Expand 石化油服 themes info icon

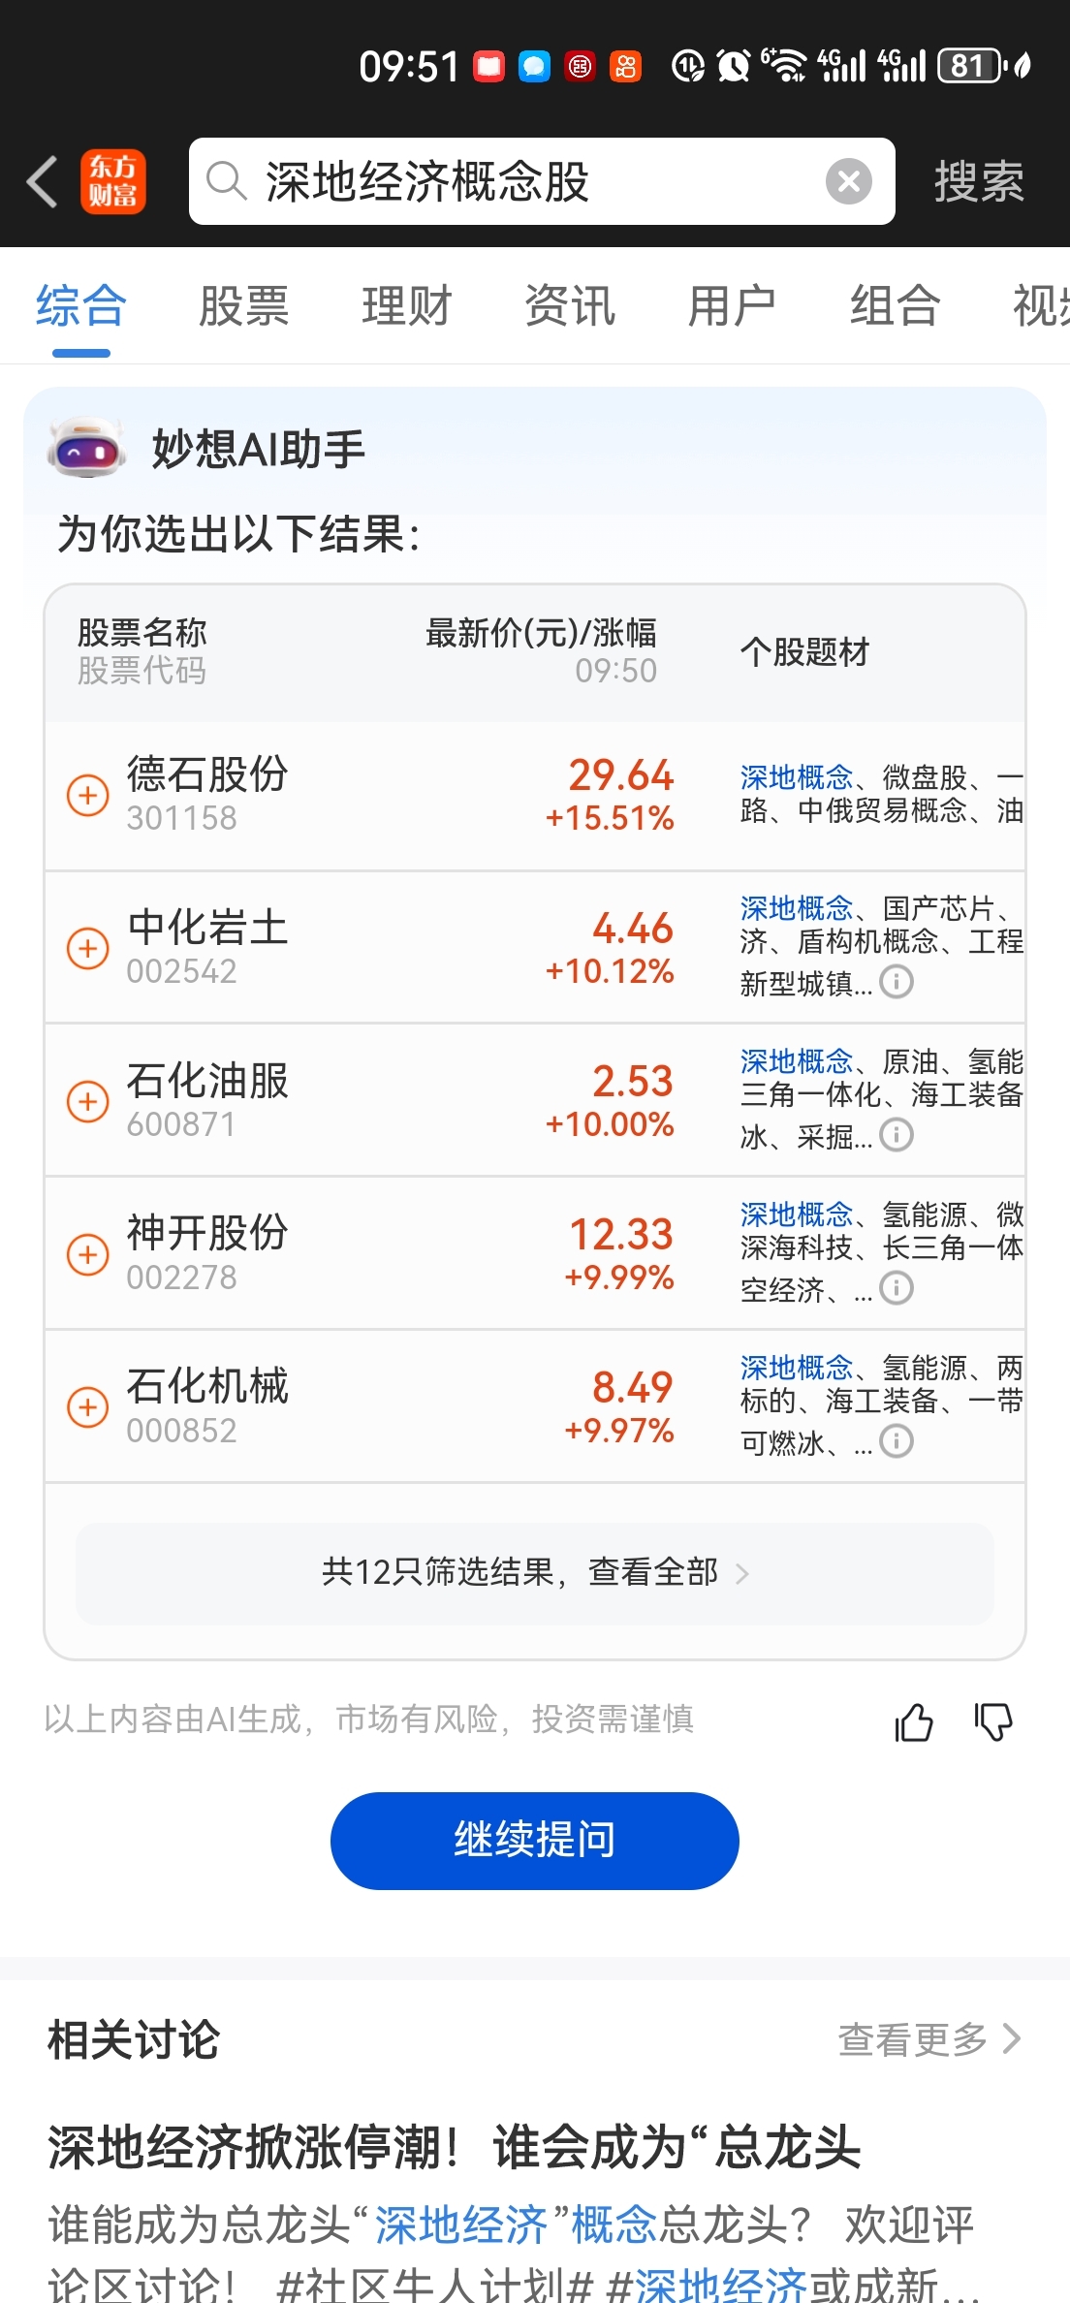pyautogui.click(x=897, y=1135)
